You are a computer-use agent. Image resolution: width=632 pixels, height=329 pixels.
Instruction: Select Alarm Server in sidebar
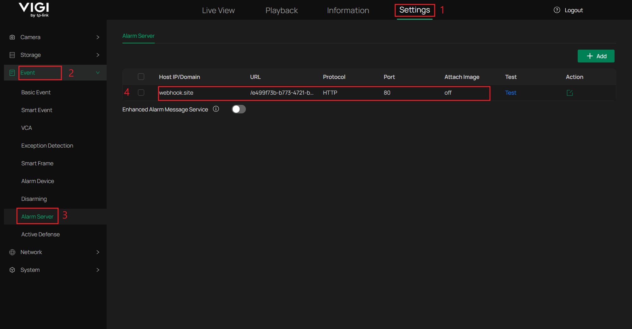pos(37,217)
